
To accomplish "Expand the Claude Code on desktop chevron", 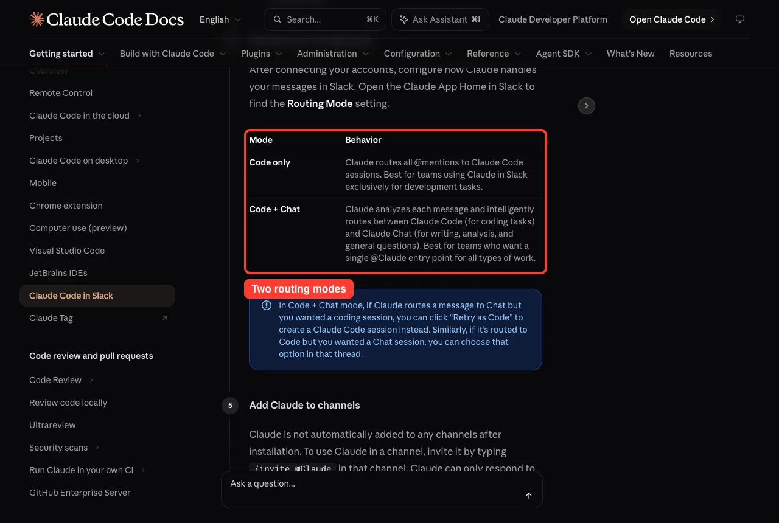I will coord(138,161).
